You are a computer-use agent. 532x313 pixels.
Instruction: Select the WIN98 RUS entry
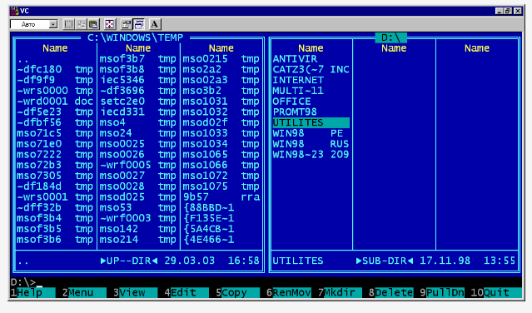coord(311,144)
